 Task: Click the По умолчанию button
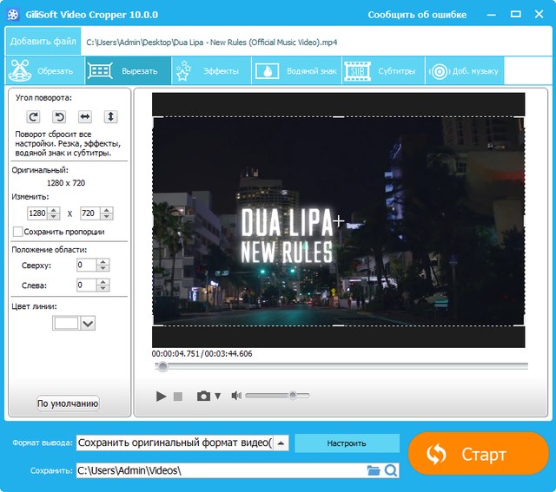click(x=68, y=403)
